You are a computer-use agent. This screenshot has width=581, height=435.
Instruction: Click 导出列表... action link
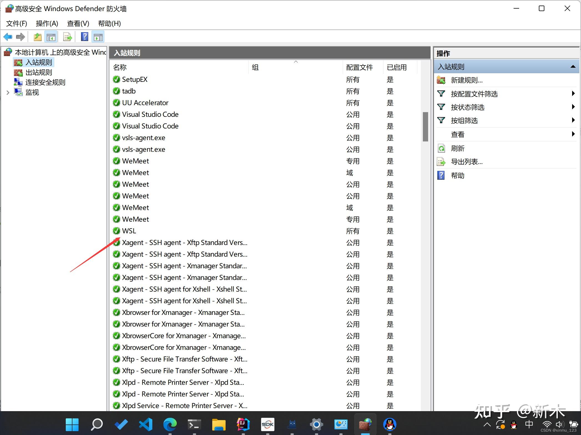(467, 162)
